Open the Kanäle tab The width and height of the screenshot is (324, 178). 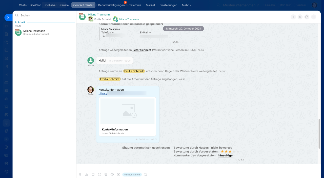[x=64, y=5]
